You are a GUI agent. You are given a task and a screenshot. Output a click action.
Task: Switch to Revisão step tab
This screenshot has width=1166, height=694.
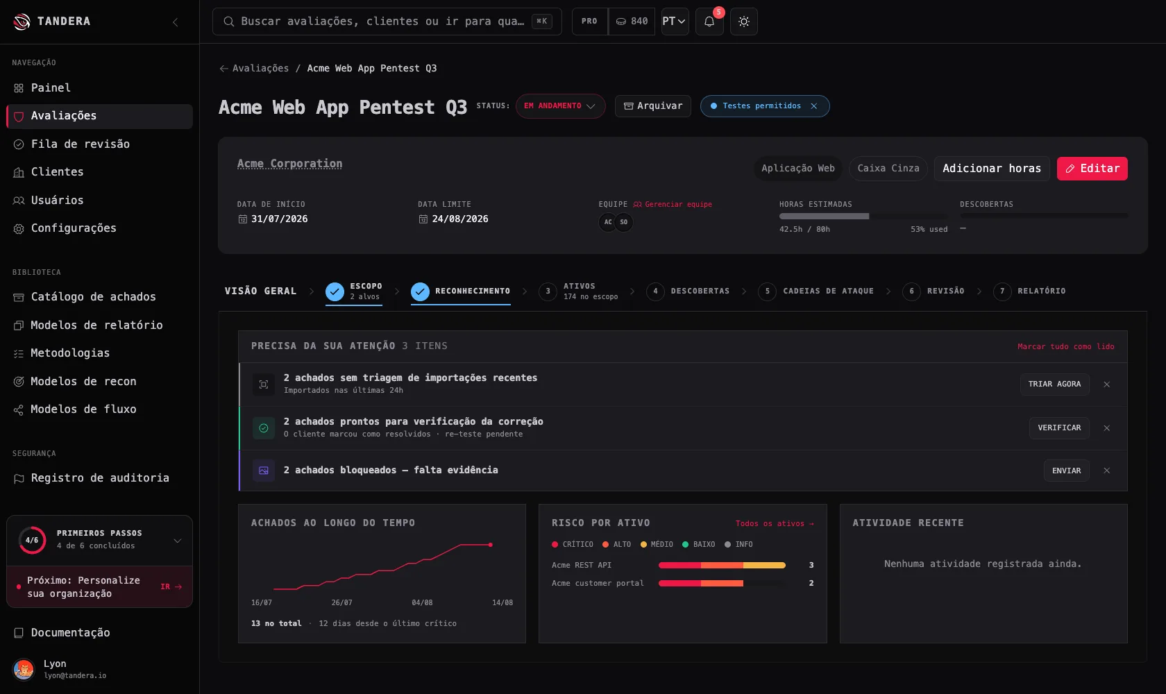coord(933,291)
